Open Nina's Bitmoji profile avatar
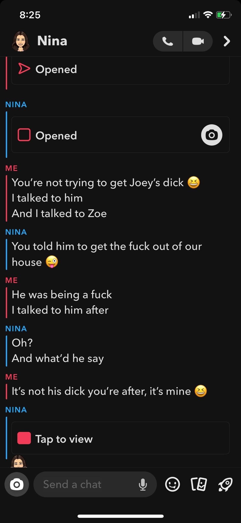The height and width of the screenshot is (523, 241). coord(21,41)
